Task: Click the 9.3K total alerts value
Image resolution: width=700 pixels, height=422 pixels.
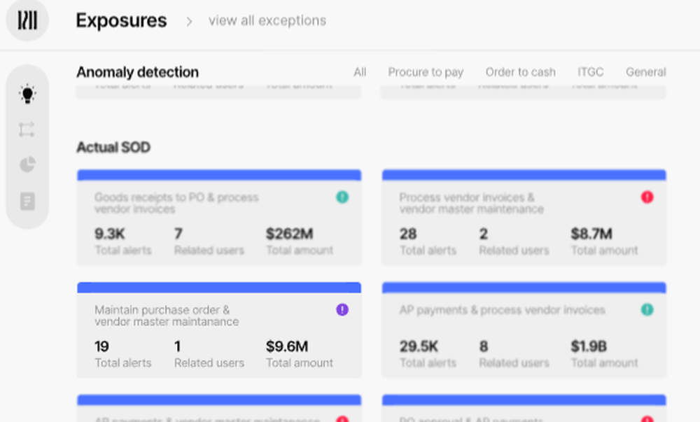Action: [x=110, y=233]
